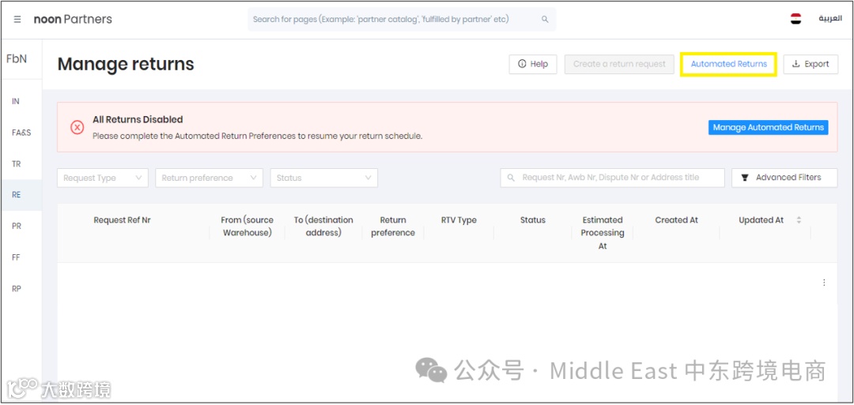Open the hamburger menu
The width and height of the screenshot is (854, 405).
coord(17,20)
